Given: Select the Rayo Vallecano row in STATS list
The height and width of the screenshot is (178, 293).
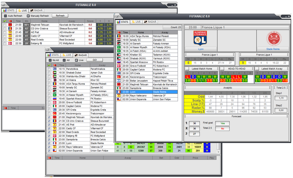Looking at the screenshot, I should click(x=147, y=96).
